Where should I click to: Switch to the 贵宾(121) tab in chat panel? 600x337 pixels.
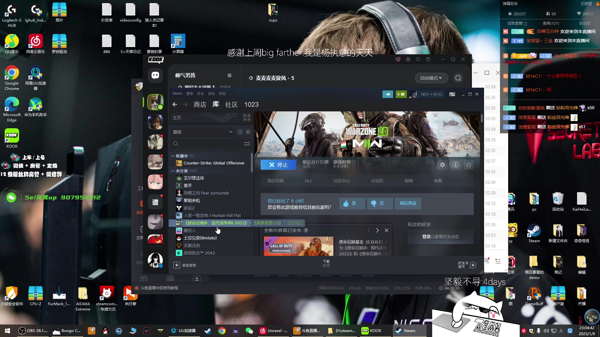551,23
